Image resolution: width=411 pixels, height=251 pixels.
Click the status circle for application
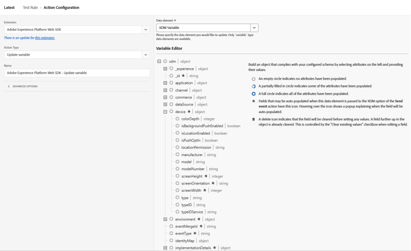point(171,83)
